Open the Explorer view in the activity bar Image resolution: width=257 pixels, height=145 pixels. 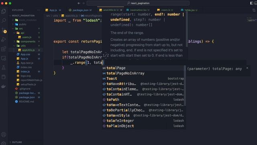tap(4, 11)
